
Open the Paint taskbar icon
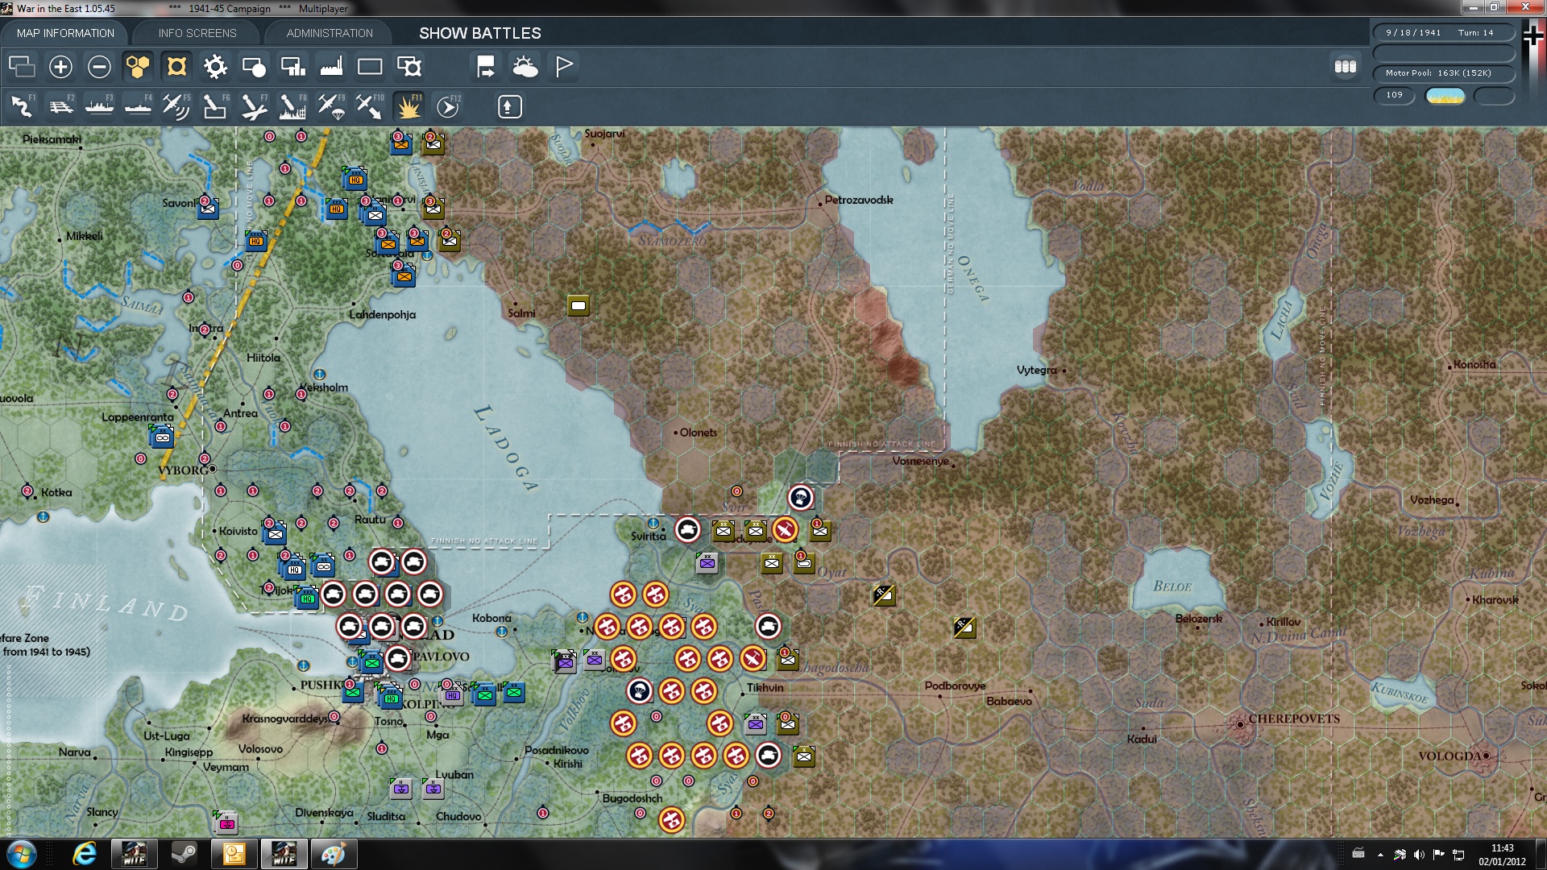click(x=334, y=854)
